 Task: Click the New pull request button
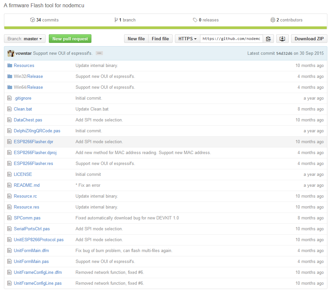pos(70,39)
